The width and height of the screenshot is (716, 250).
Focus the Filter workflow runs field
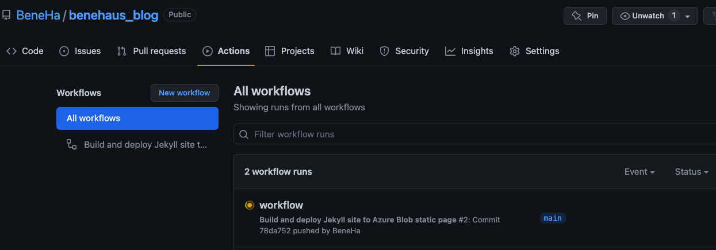pyautogui.click(x=474, y=134)
